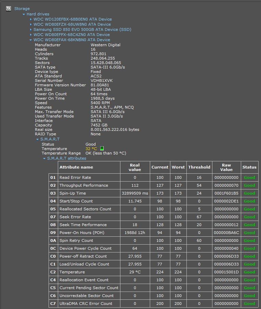Click the Spin-Up Time real value cell
The width and height of the screenshot is (261, 309).
(x=135, y=193)
